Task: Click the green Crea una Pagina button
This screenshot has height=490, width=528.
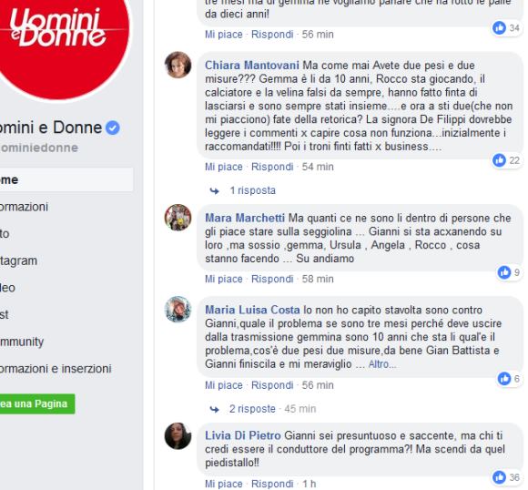Action: click(x=37, y=403)
